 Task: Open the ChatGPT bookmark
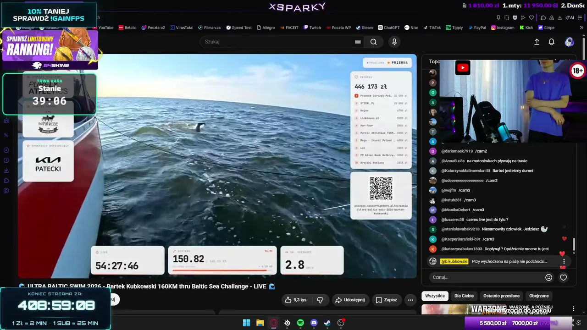tap(388, 27)
